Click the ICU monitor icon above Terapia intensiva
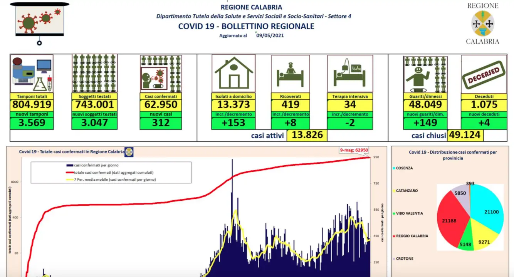Screen dimensions: 514x277 point(350,74)
